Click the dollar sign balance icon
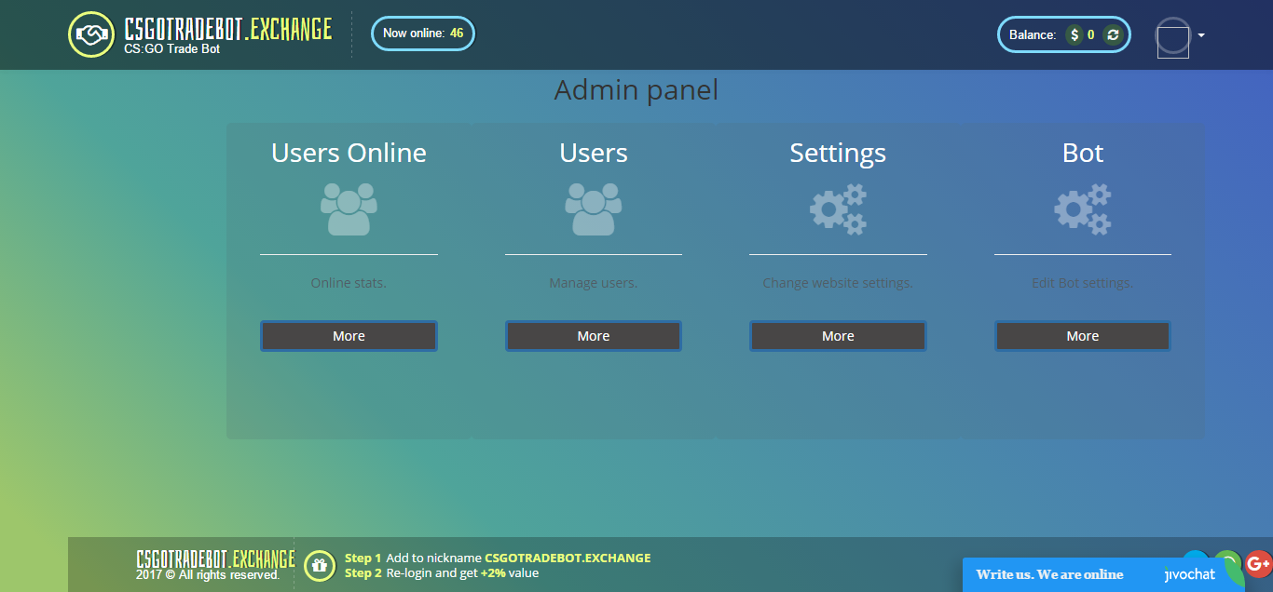The image size is (1273, 592). [1075, 35]
